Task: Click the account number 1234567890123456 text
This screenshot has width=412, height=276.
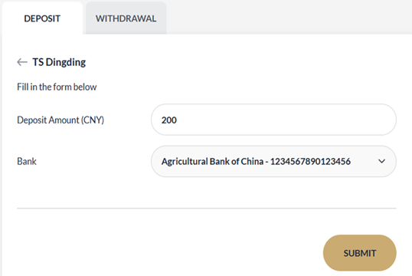Action: [310, 161]
